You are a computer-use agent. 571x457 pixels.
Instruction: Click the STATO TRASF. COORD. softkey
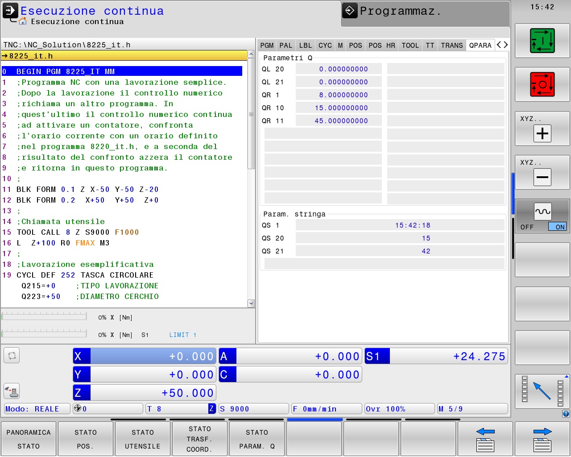point(200,439)
